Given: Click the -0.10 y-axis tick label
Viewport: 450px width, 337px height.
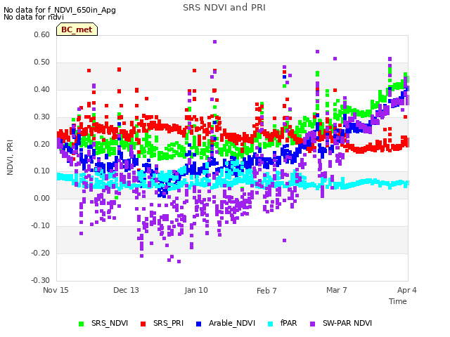Looking at the screenshot, I should click(x=40, y=226).
